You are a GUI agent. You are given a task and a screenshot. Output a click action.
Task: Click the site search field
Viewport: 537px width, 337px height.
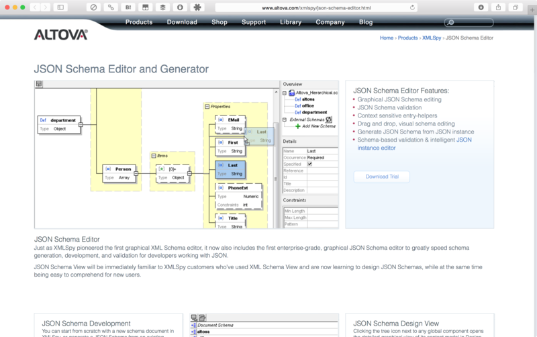(x=469, y=22)
